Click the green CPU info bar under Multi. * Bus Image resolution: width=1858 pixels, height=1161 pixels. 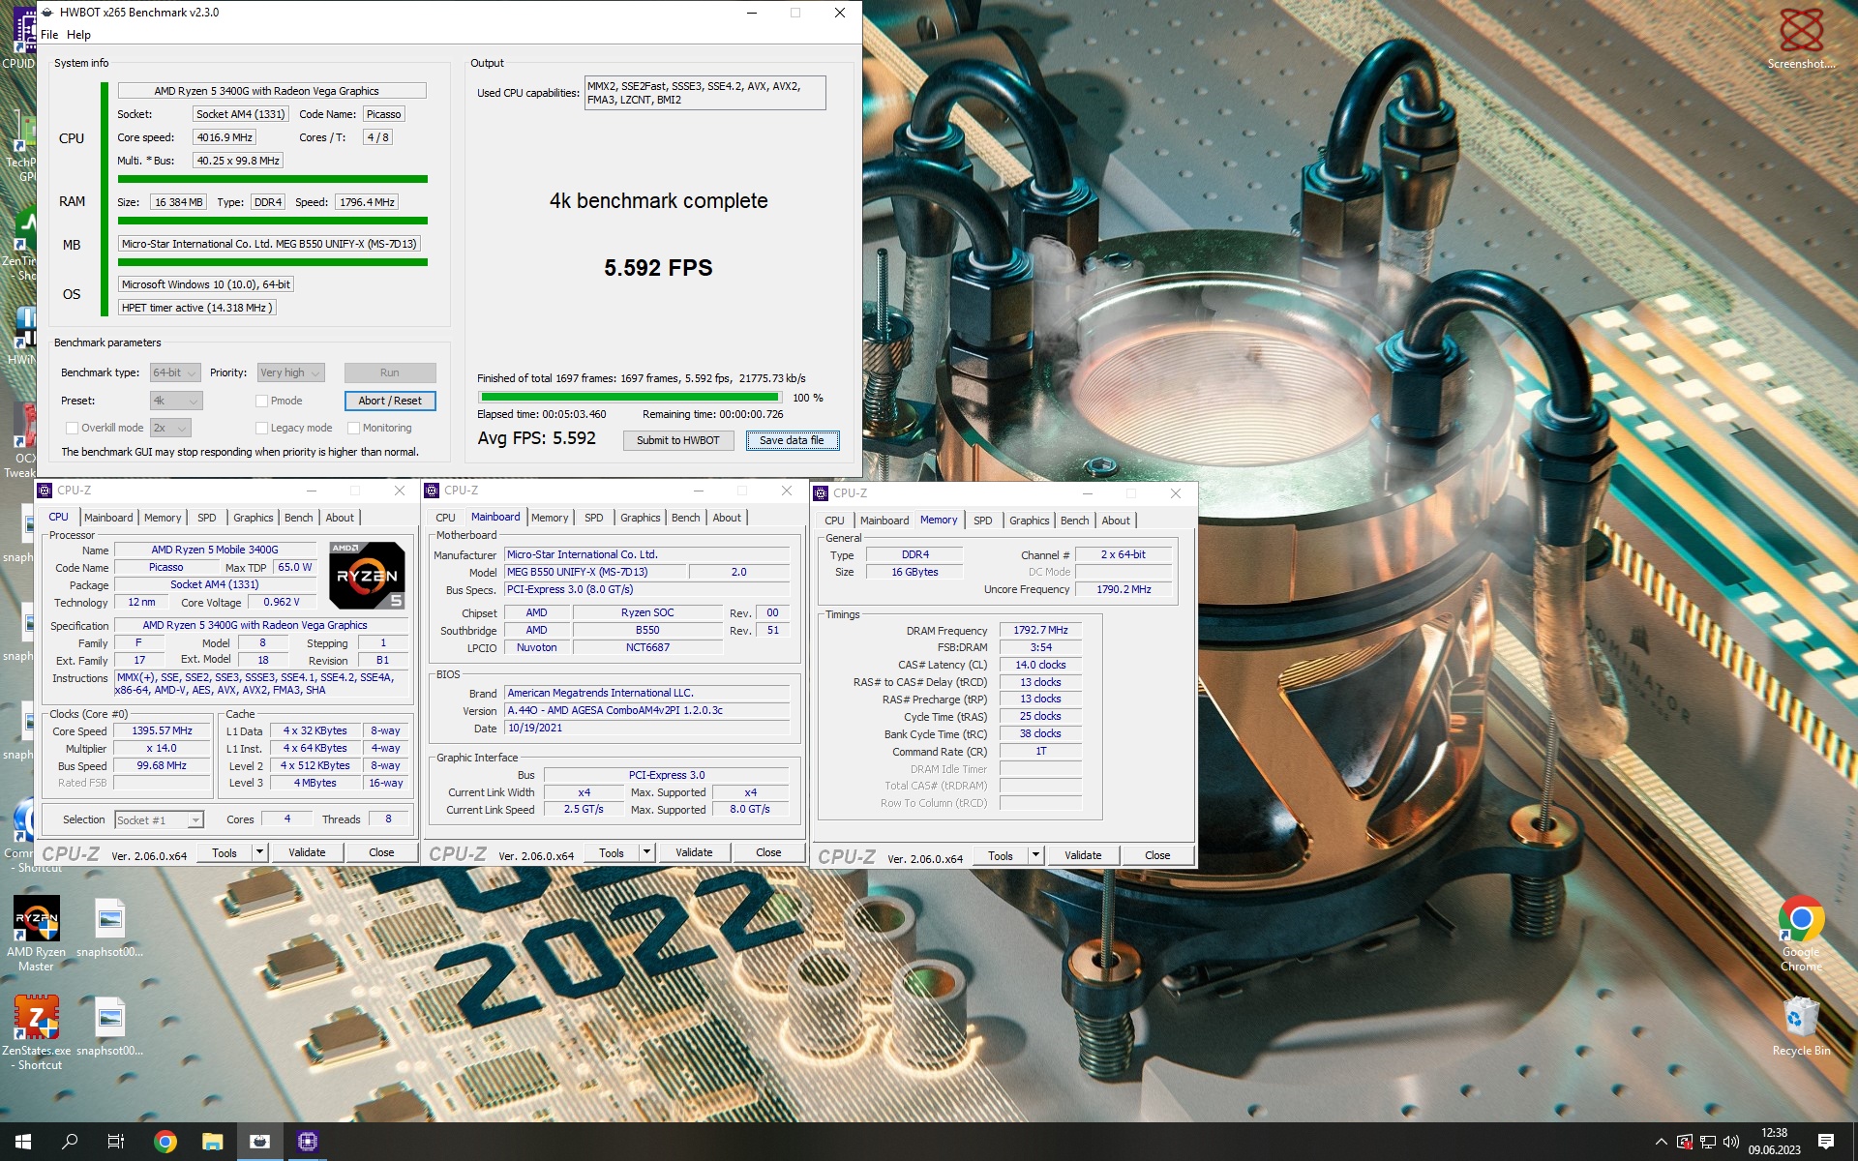pos(273,179)
